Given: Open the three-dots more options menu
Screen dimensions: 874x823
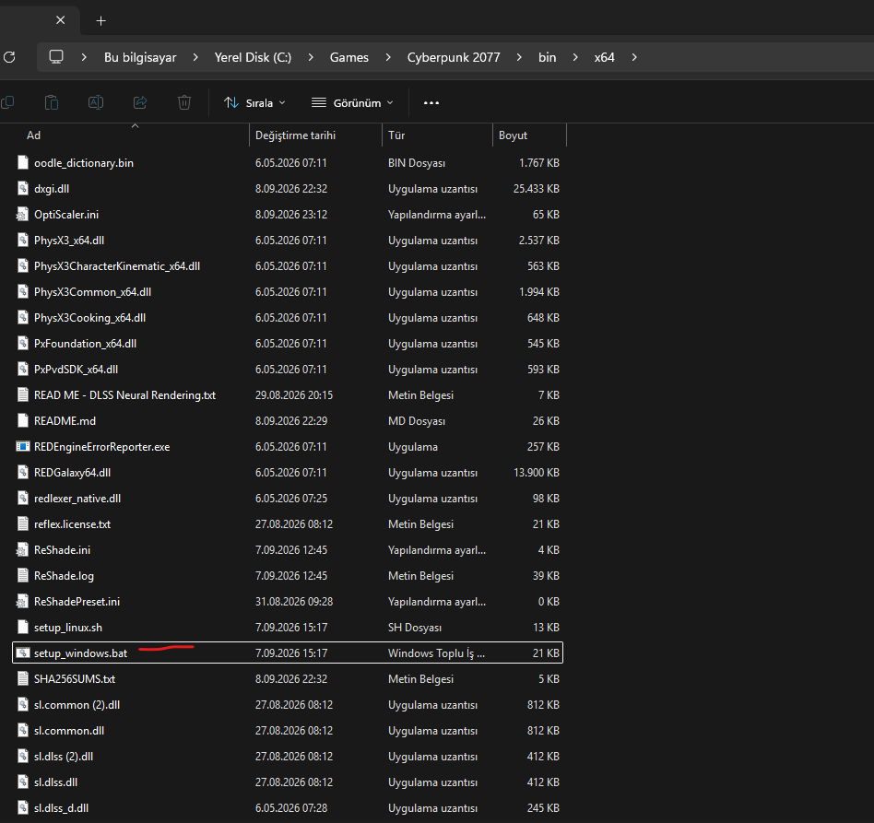Looking at the screenshot, I should point(431,103).
